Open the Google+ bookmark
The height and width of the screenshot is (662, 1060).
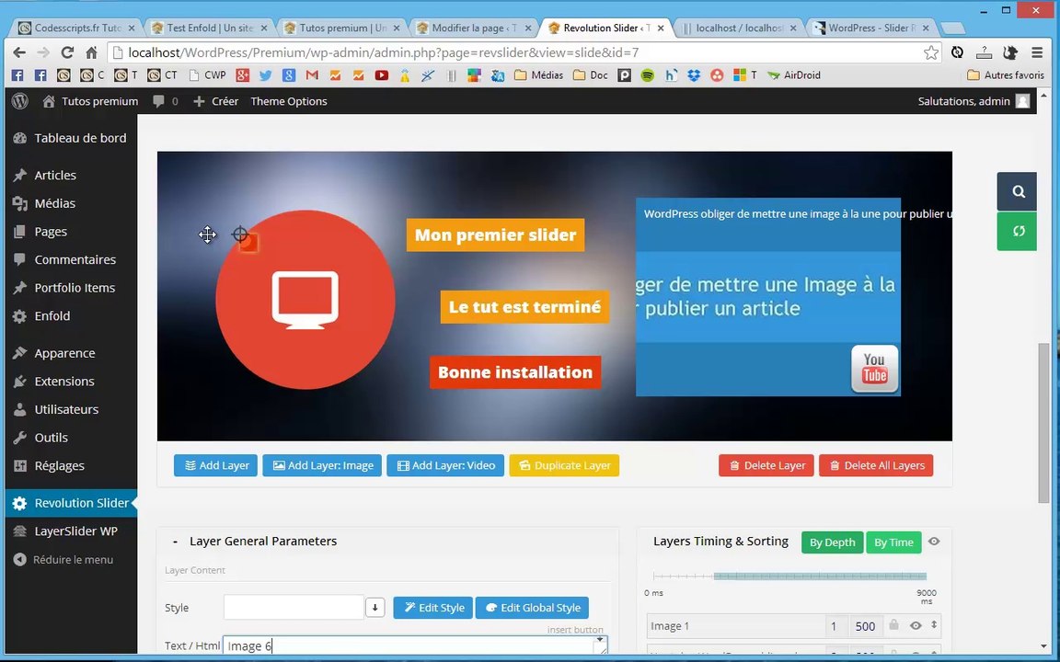click(243, 75)
